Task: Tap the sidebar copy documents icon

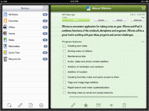Action: pos(31,105)
